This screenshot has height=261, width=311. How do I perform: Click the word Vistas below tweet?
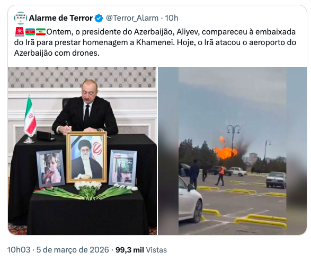pyautogui.click(x=156, y=250)
